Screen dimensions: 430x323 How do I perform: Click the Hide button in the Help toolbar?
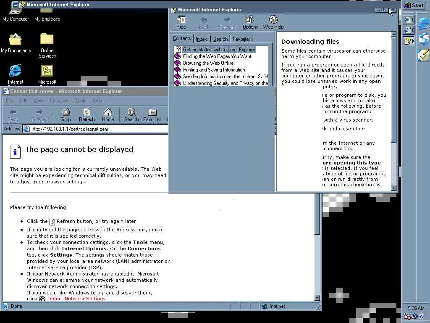[x=181, y=22]
